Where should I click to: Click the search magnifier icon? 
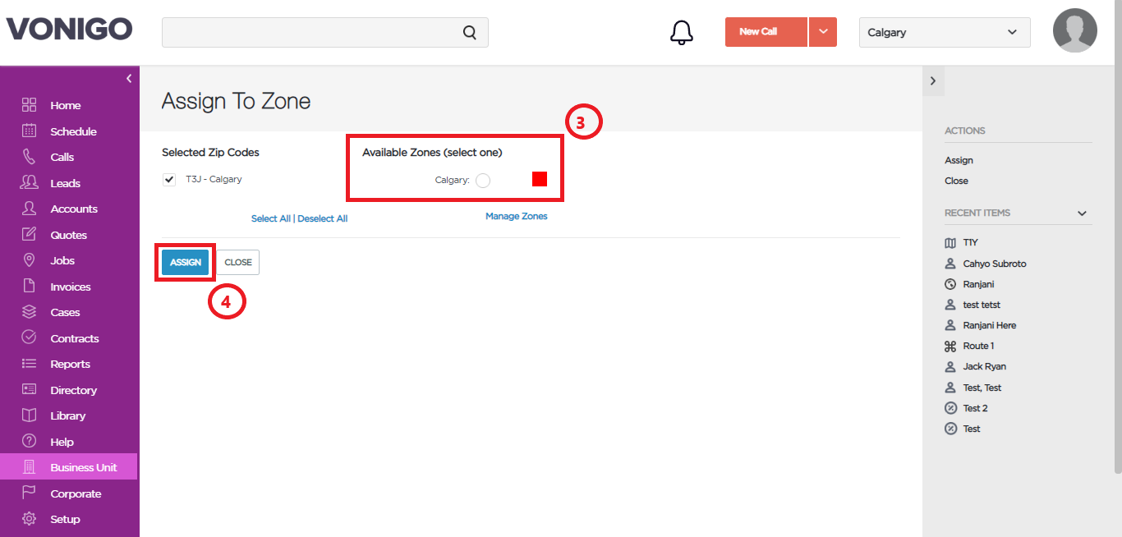(x=470, y=33)
